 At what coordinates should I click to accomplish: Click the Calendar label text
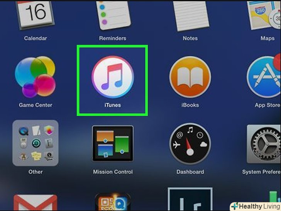pos(36,38)
